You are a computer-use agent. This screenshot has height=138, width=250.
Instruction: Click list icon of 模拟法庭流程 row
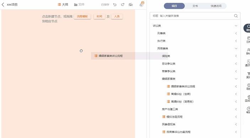[164, 117]
